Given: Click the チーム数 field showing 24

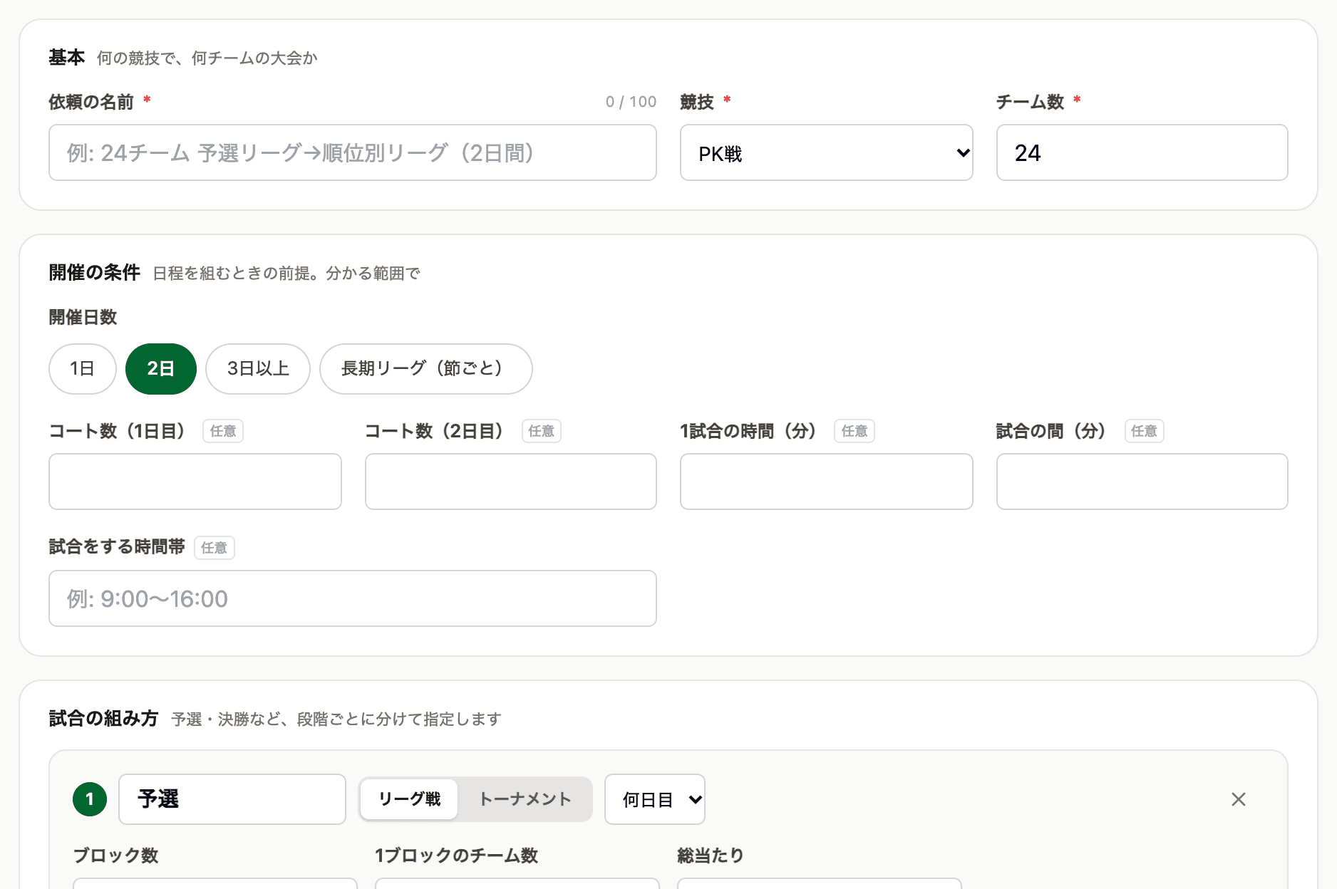Looking at the screenshot, I should pyautogui.click(x=1142, y=152).
